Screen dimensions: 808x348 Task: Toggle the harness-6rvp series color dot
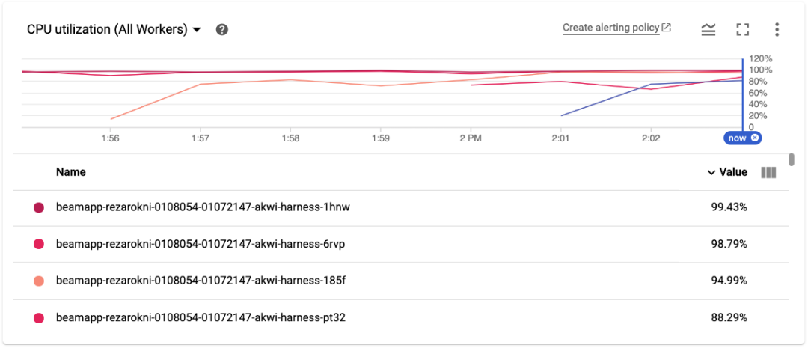coord(39,244)
